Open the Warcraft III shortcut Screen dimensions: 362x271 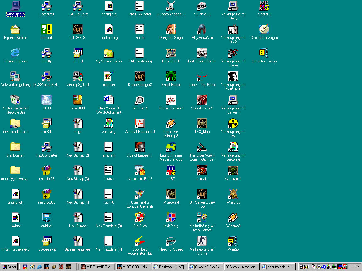(233, 170)
